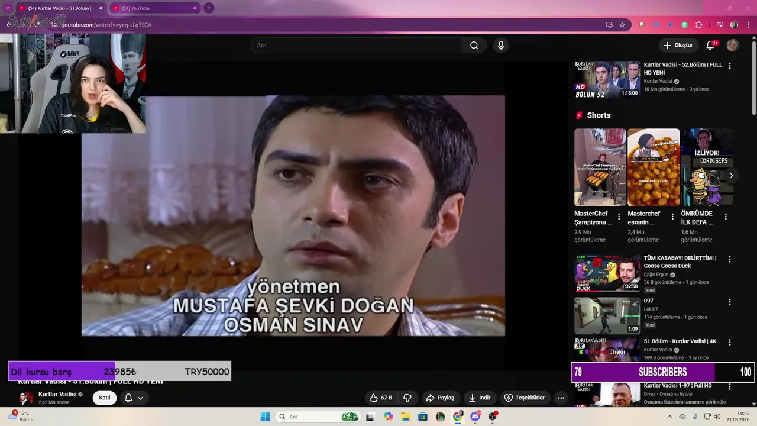Click the green S extension icon
The height and width of the screenshot is (426, 757).
tap(684, 25)
